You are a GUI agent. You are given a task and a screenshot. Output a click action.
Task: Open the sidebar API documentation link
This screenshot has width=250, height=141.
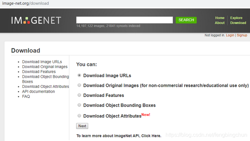pos(38,91)
